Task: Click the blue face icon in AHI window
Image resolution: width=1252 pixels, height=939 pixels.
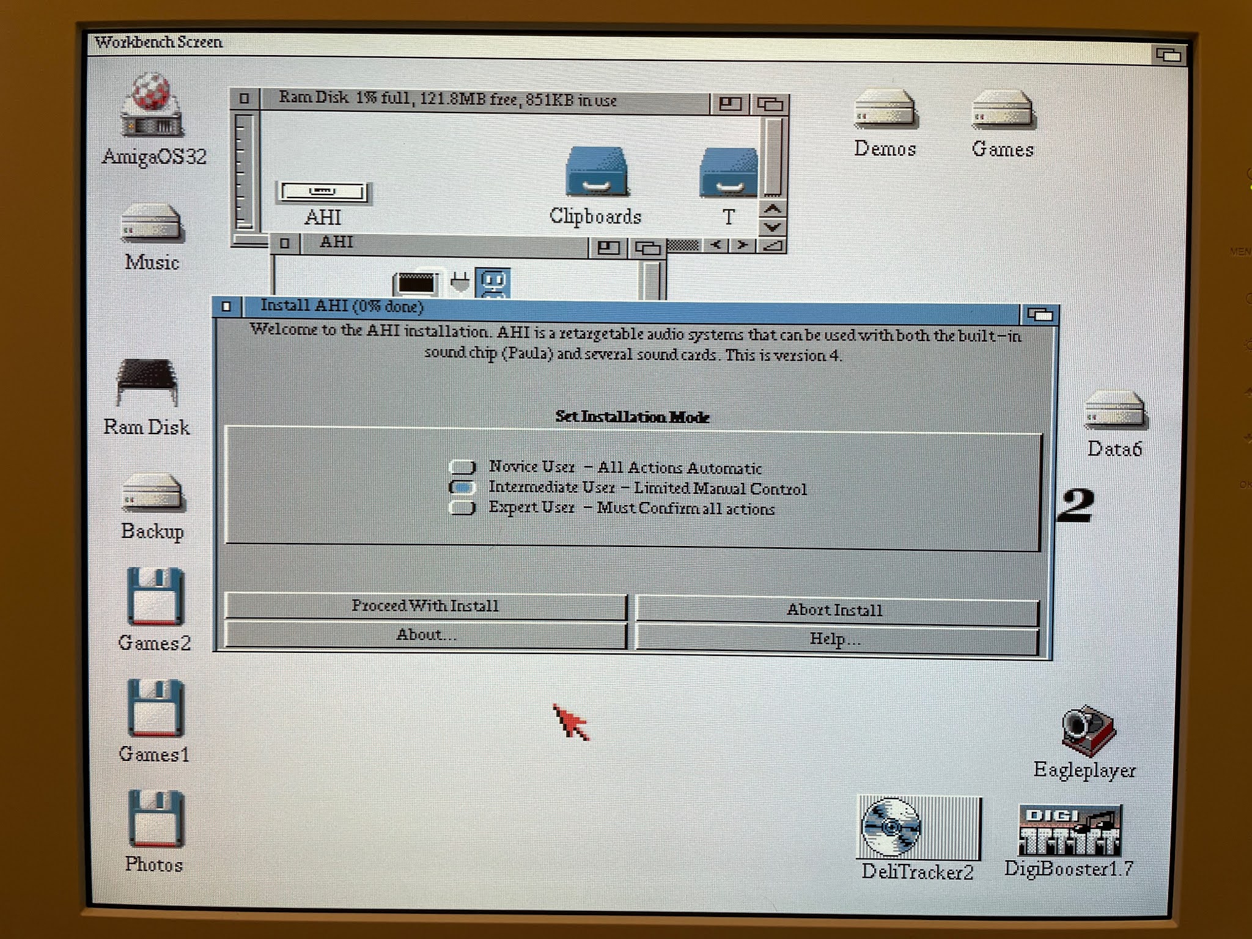Action: tap(493, 283)
